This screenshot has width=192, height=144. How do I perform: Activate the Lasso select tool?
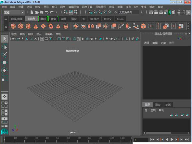(x=5, y=47)
